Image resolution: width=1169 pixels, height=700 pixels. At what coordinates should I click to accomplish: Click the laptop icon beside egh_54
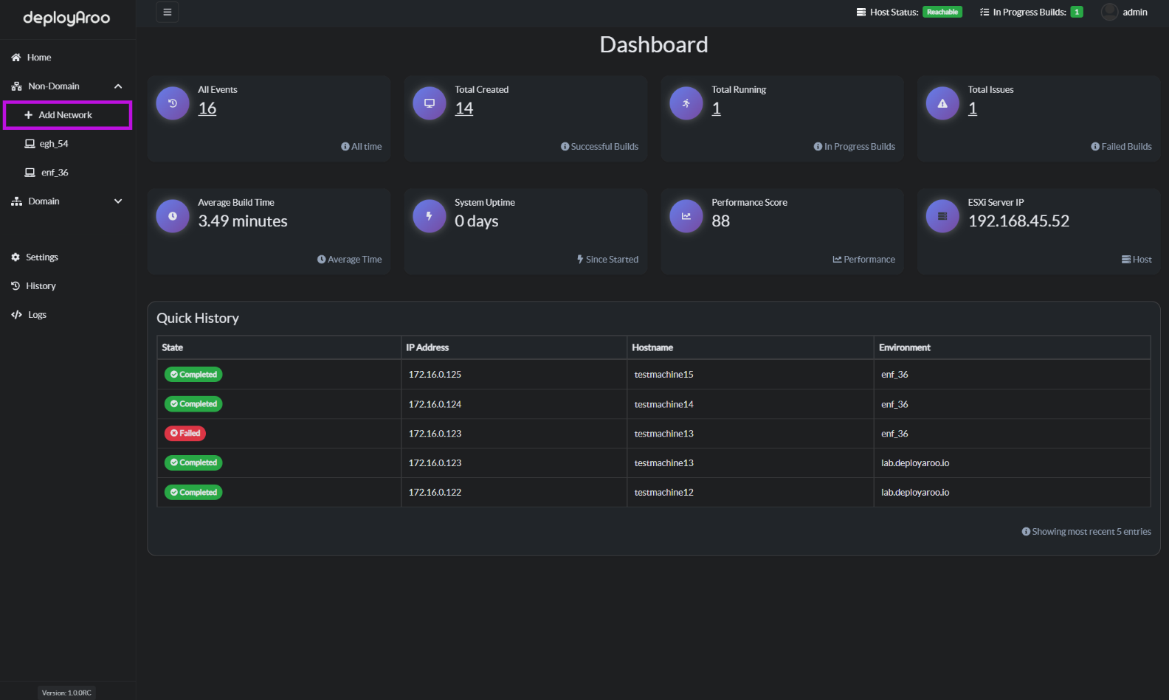point(30,144)
